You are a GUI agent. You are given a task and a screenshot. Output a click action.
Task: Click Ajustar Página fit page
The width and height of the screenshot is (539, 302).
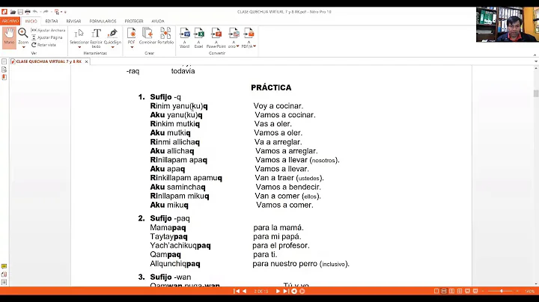coord(47,37)
